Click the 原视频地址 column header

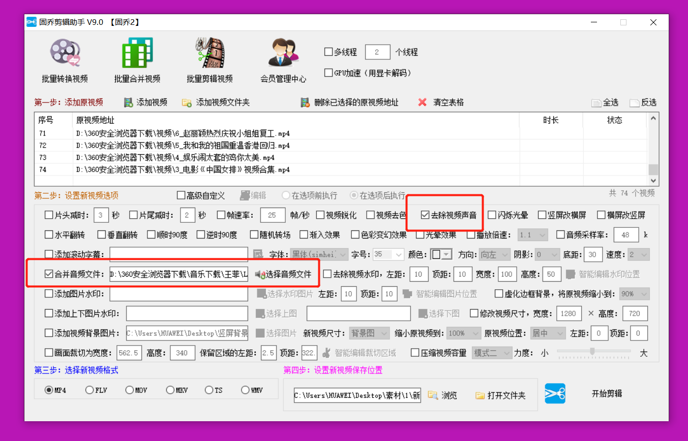point(95,120)
